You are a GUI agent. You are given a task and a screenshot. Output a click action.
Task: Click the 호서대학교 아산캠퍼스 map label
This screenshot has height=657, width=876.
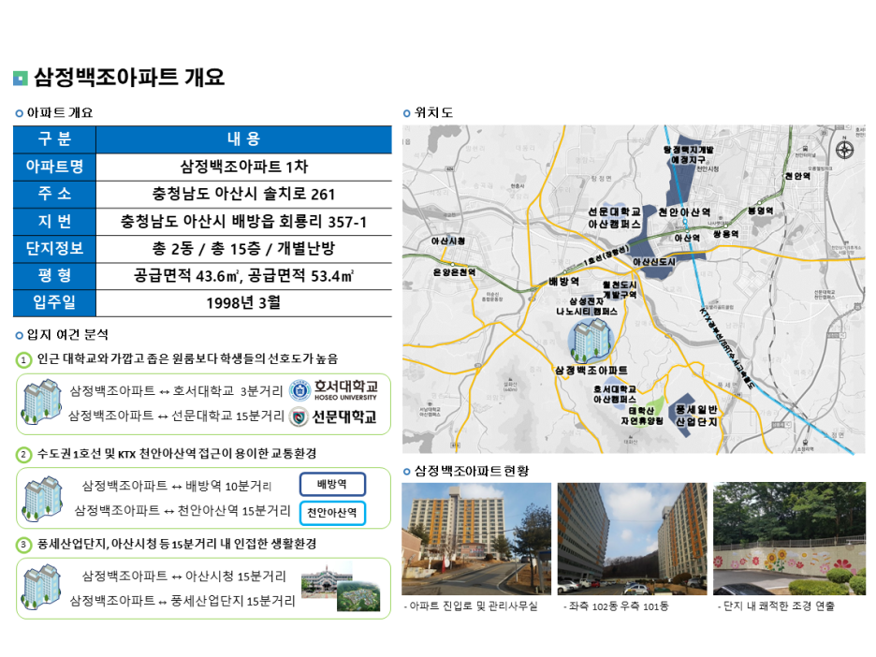(615, 394)
